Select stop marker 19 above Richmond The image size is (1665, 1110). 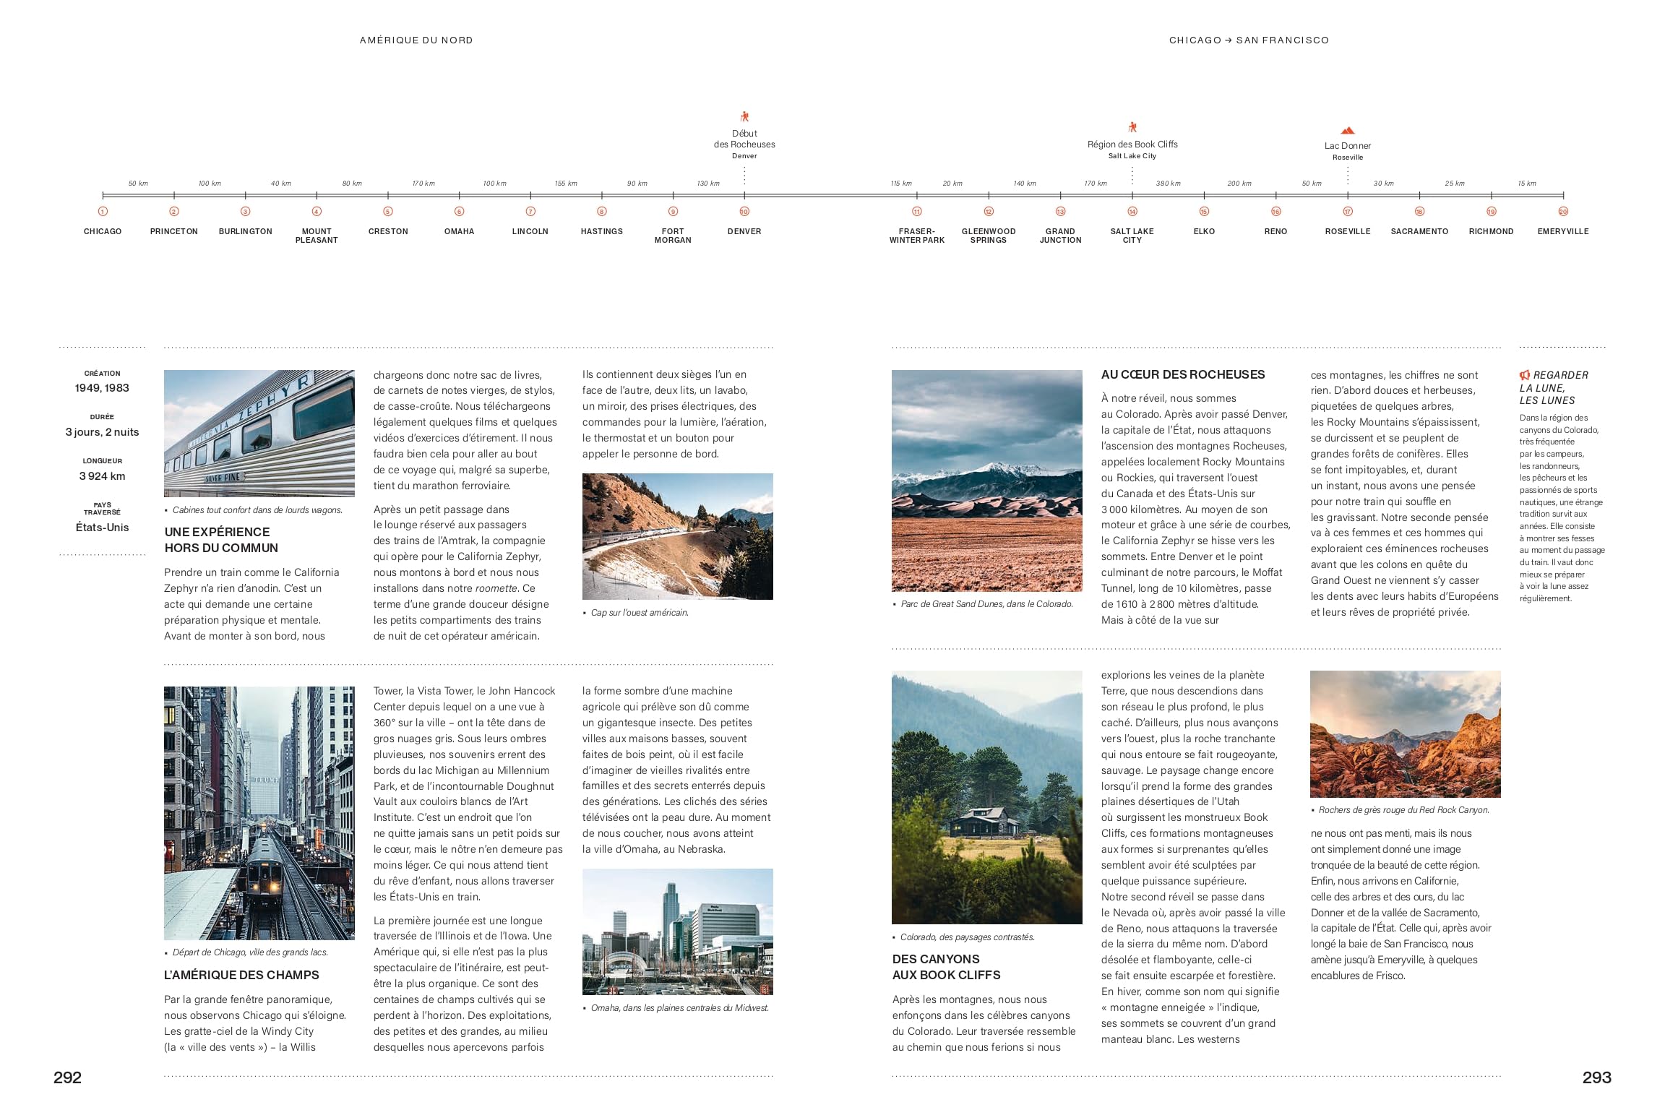1491,212
